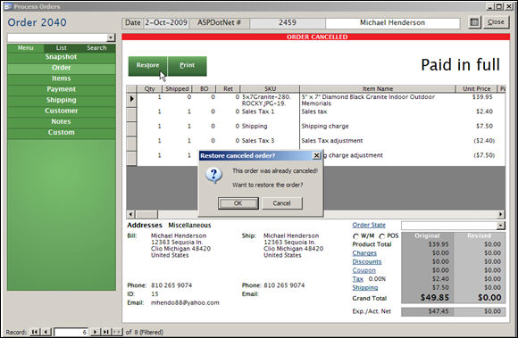The height and width of the screenshot is (338, 518).
Task: Open the dropdown above the Menu tabs
Action: (x=111, y=37)
